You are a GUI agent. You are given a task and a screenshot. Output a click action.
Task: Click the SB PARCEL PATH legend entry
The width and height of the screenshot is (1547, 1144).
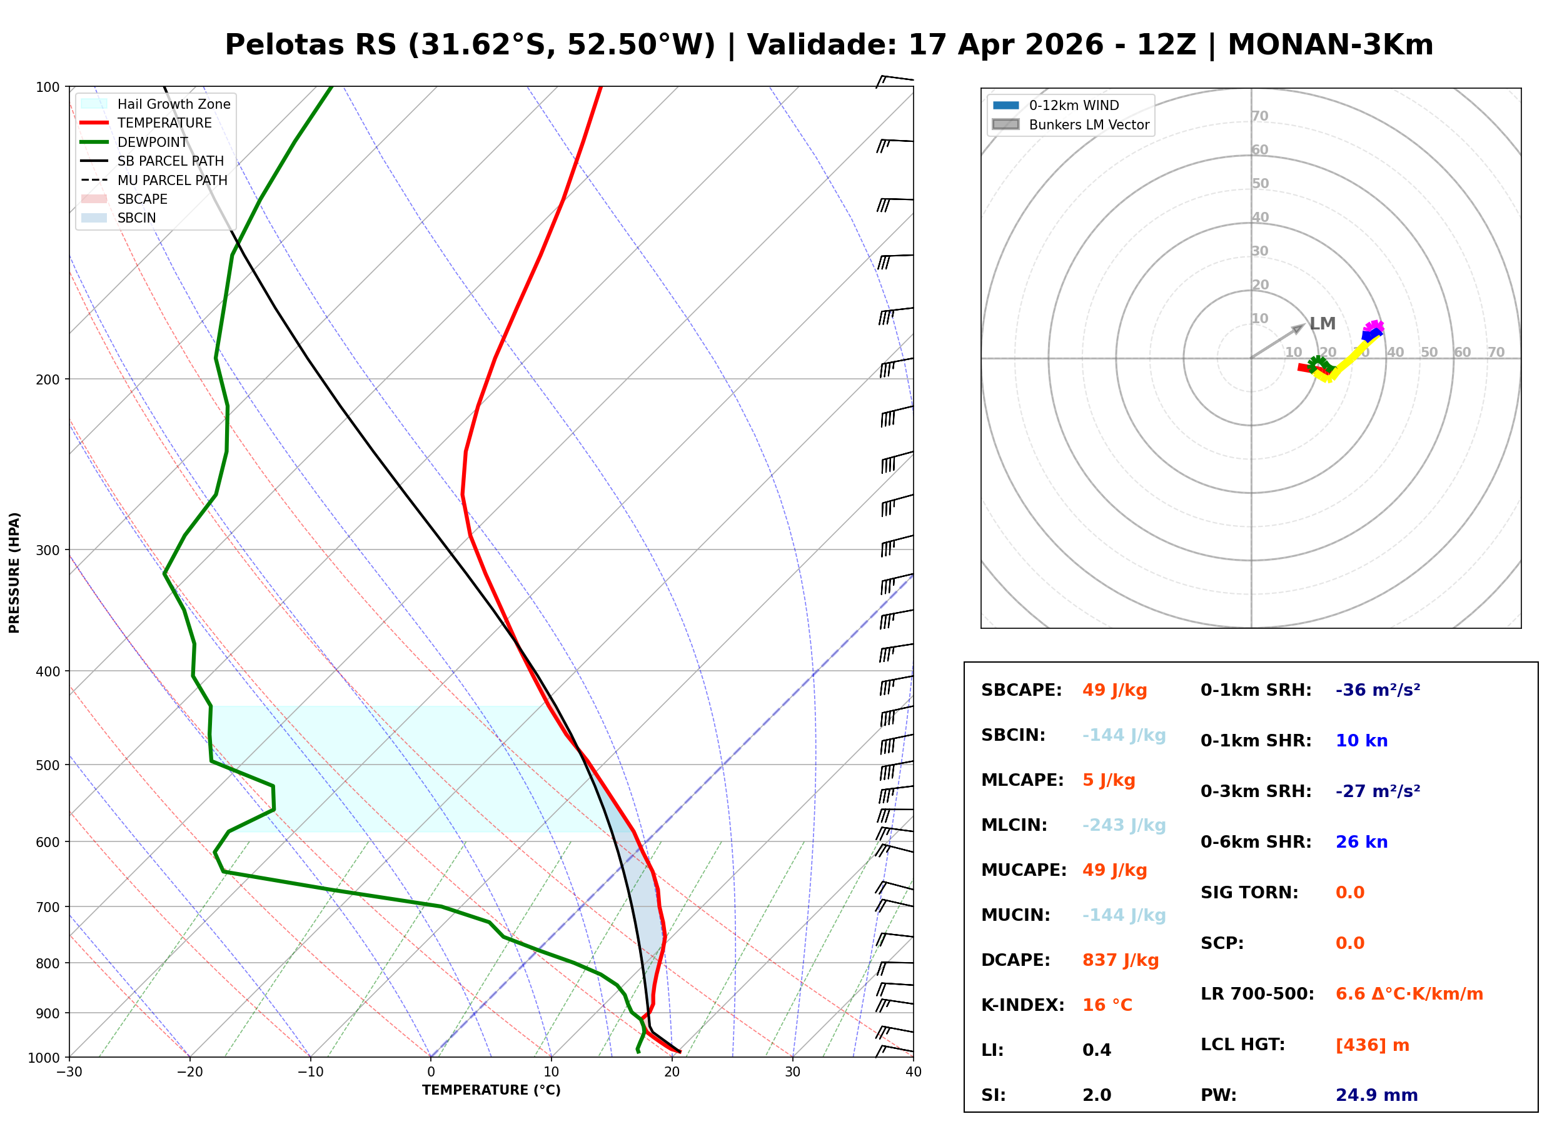point(94,161)
